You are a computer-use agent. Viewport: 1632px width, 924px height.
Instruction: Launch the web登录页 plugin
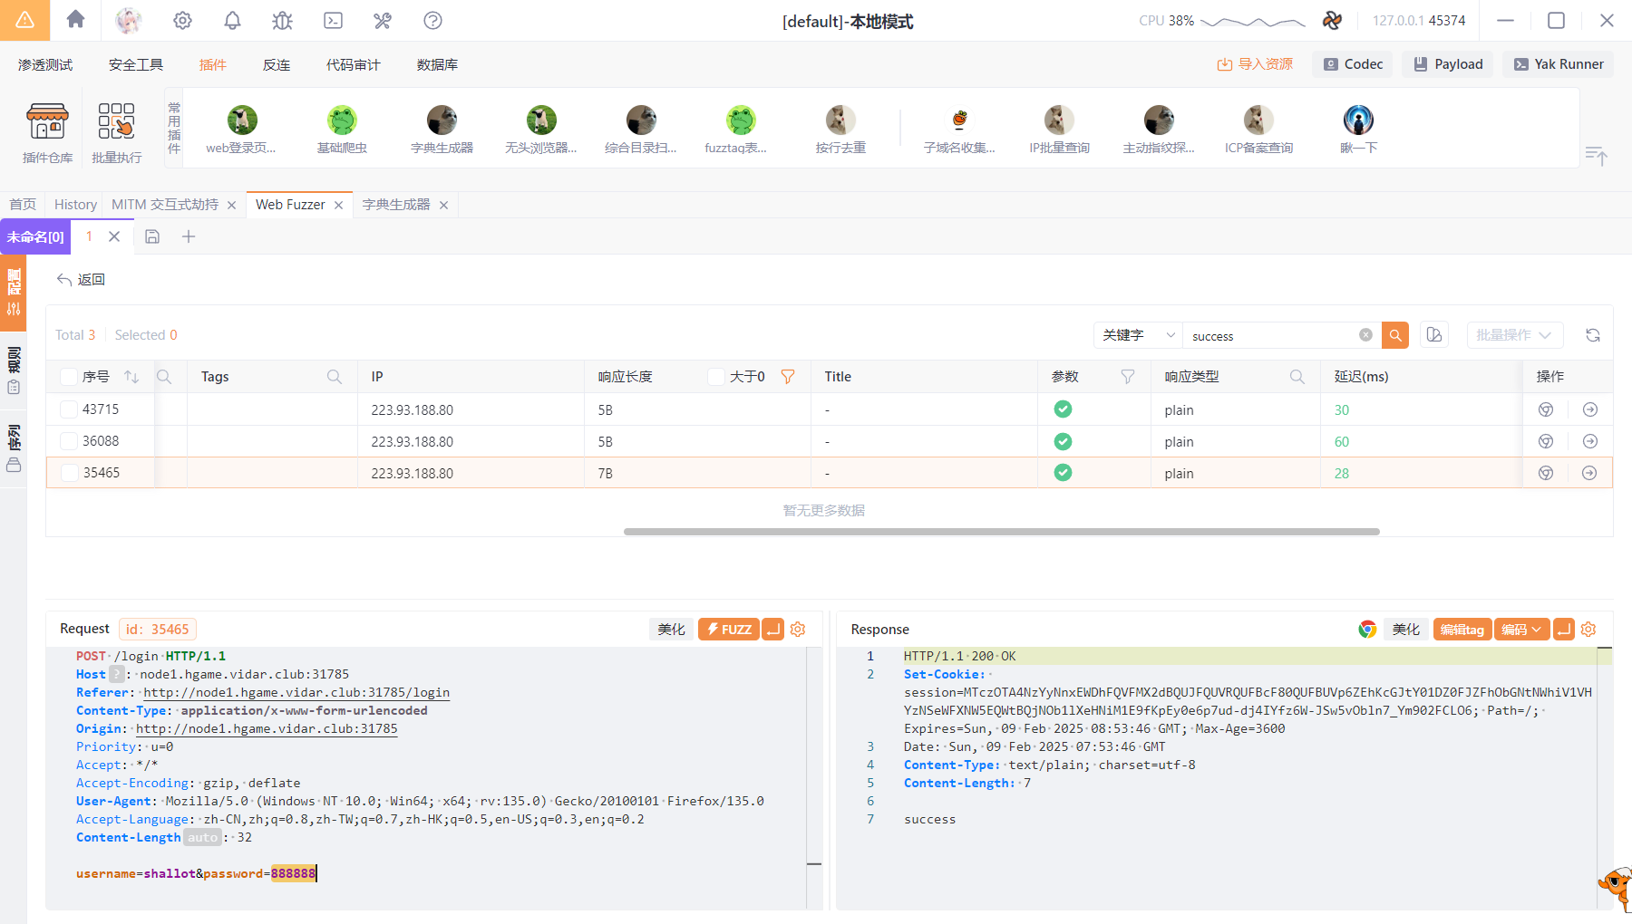(241, 130)
